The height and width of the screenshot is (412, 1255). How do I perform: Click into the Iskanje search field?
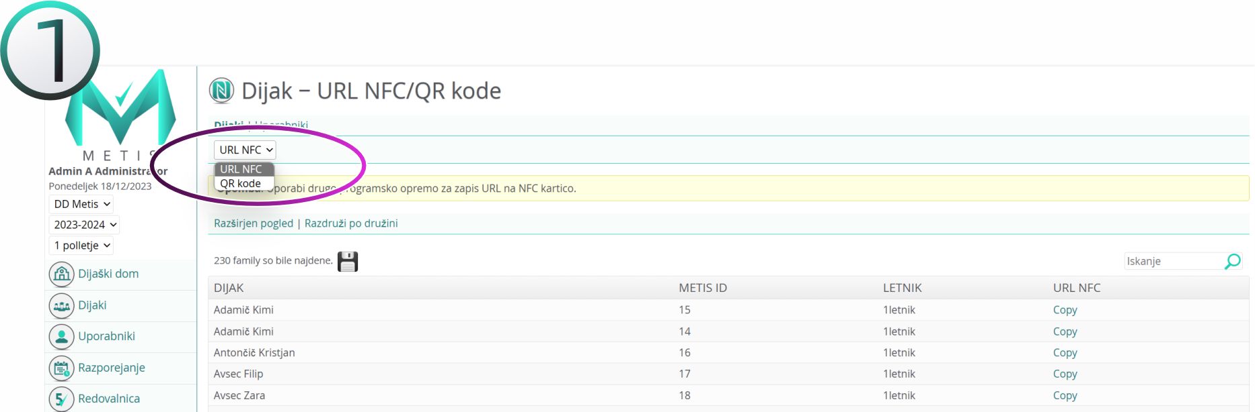pyautogui.click(x=1172, y=261)
